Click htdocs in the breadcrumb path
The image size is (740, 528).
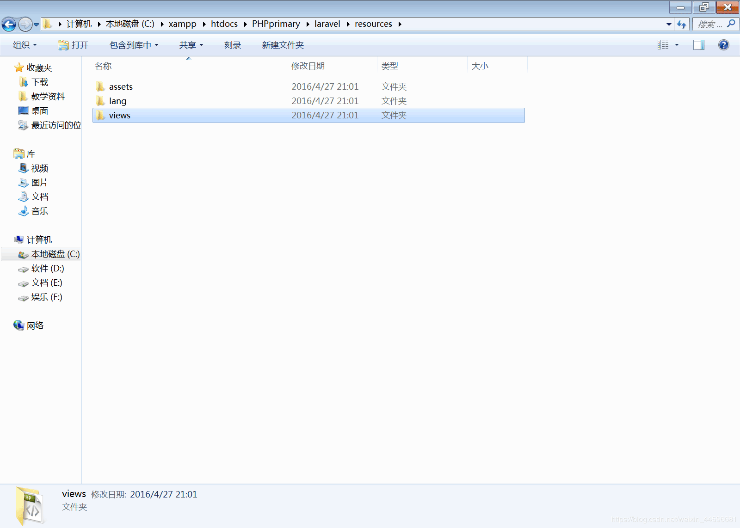pos(224,24)
